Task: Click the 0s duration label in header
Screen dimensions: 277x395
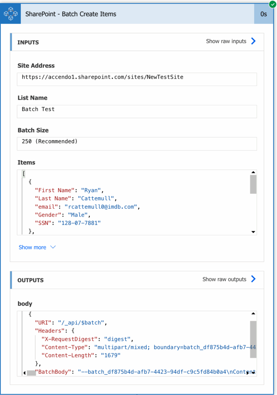Action: [263, 14]
